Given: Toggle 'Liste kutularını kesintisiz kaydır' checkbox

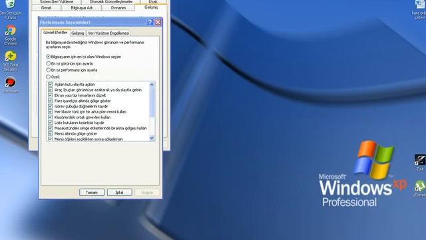Looking at the screenshot, I should 51,123.
